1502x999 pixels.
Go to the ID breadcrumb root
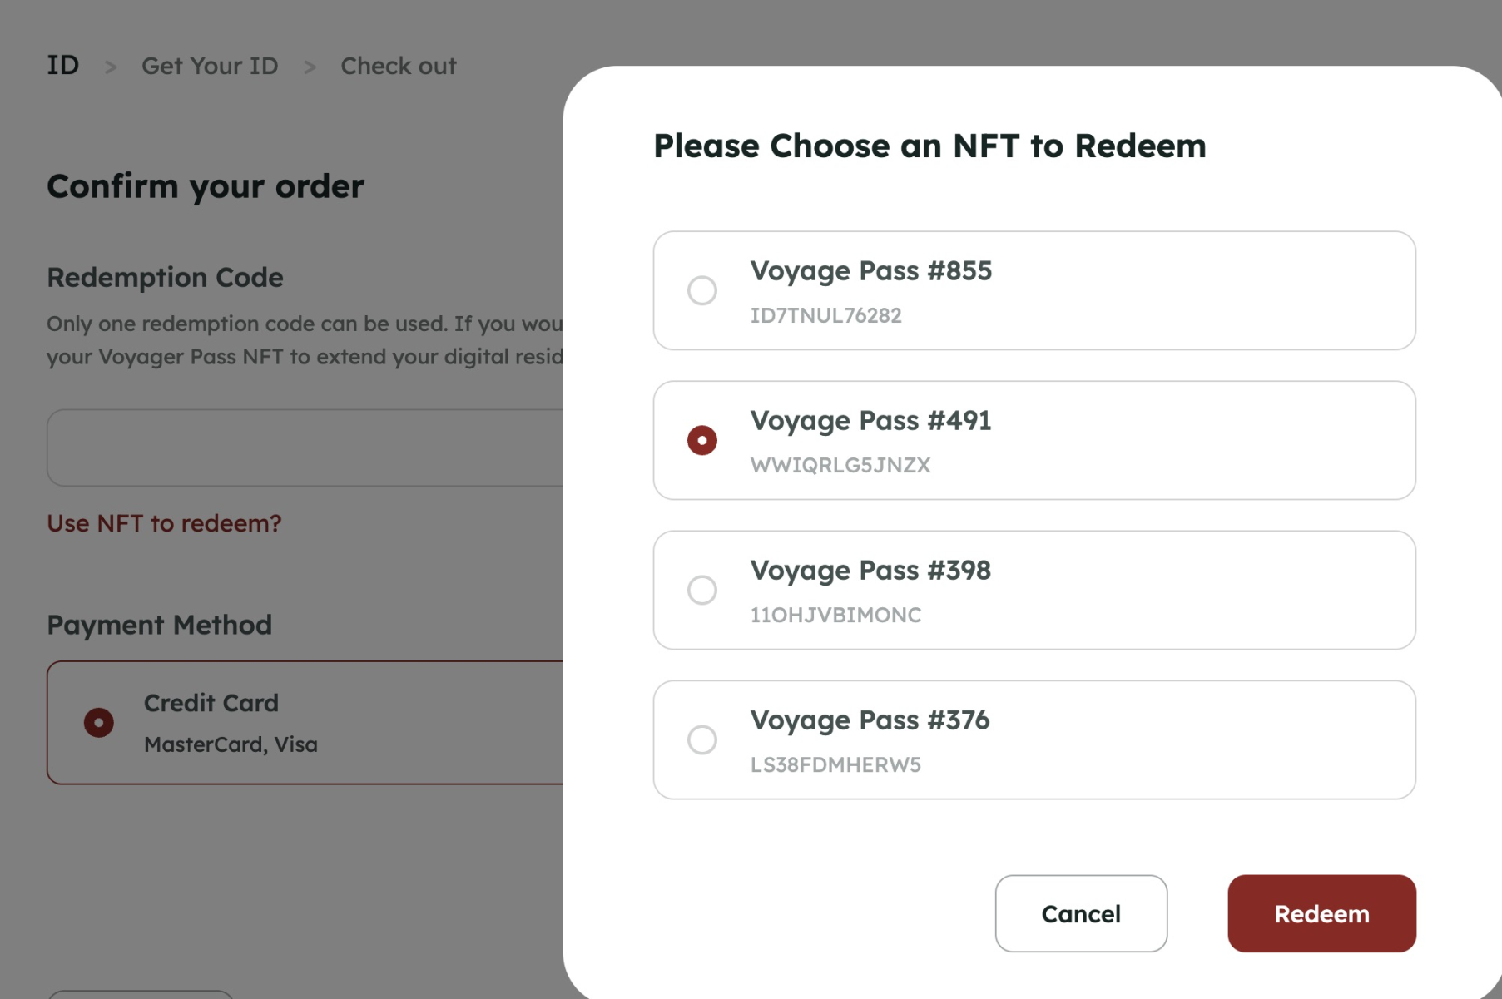pos(62,65)
